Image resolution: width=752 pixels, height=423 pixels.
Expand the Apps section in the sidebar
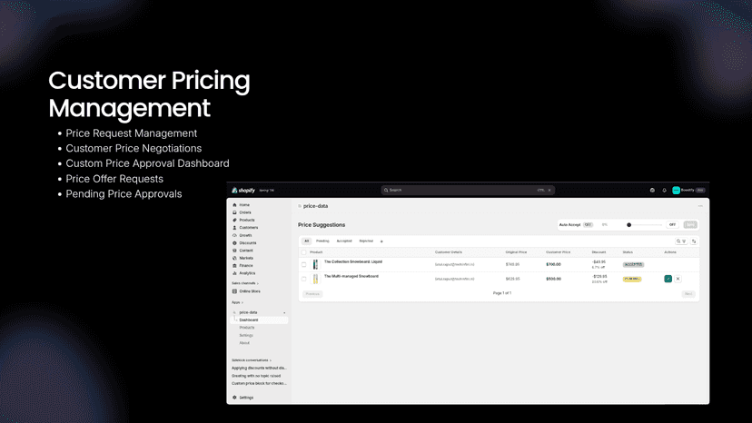click(x=237, y=302)
